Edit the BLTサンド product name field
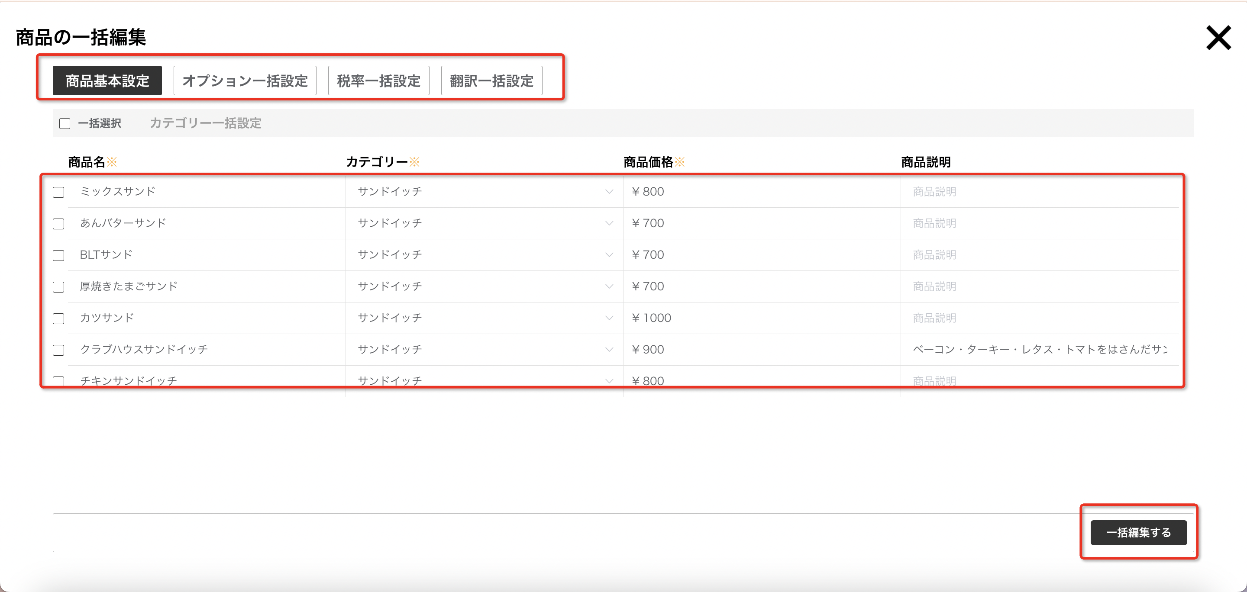This screenshot has width=1247, height=592. coord(207,254)
